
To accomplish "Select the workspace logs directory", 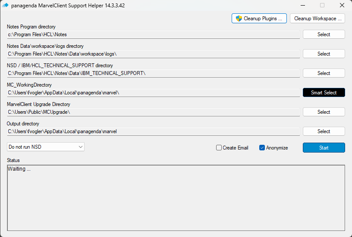I will coord(324,54).
